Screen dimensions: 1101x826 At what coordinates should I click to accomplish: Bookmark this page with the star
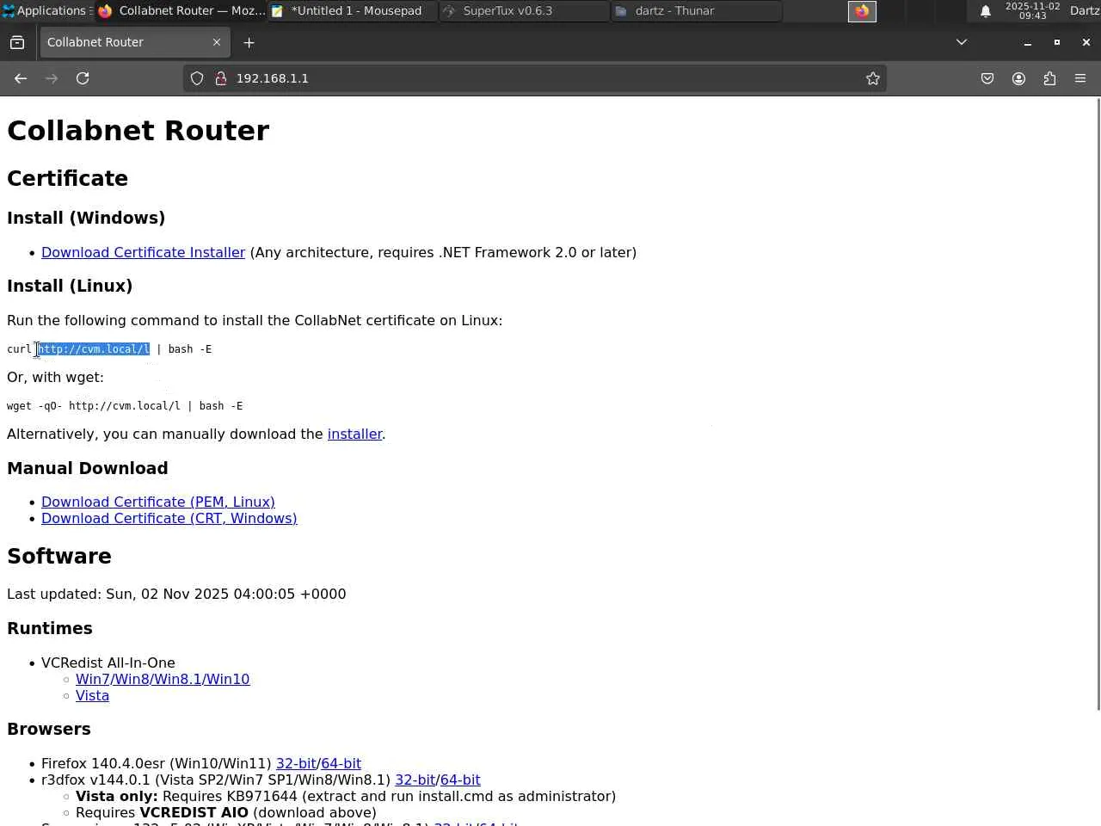click(x=873, y=78)
